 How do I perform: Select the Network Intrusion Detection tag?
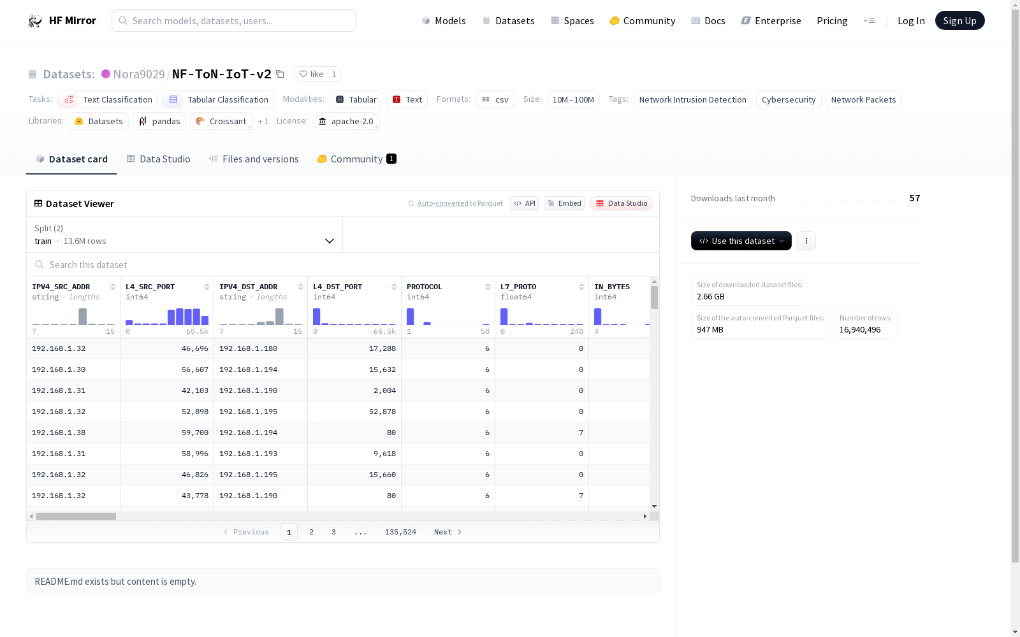coord(693,99)
